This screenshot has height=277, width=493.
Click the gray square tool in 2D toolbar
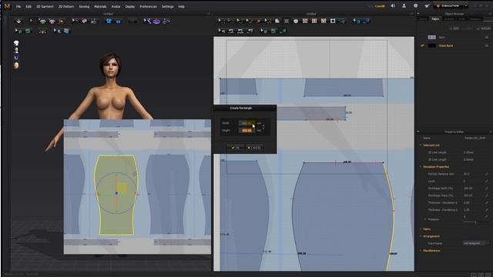pos(287,22)
